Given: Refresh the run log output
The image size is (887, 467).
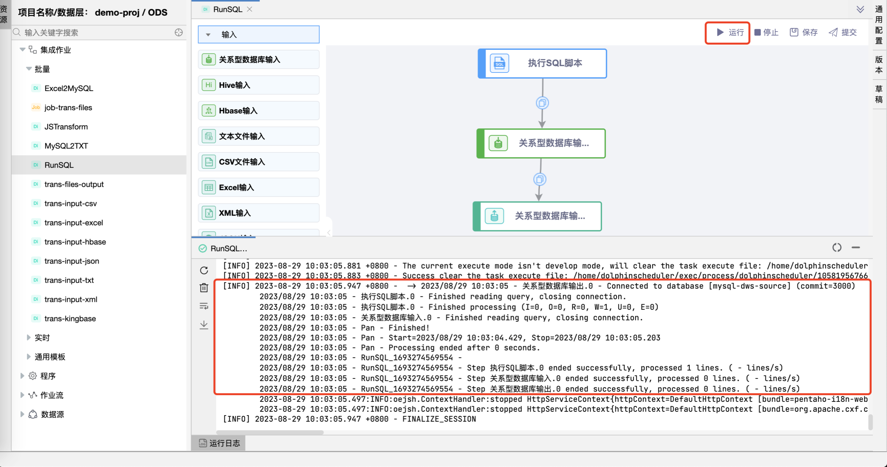Looking at the screenshot, I should pos(204,270).
